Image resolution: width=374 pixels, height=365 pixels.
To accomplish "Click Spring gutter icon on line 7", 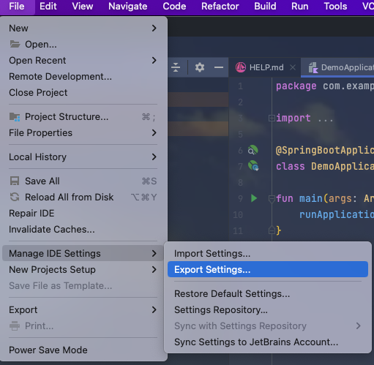I will click(253, 166).
